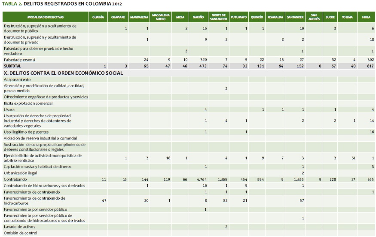Click the SUBTOTAL row label

tap(12, 67)
